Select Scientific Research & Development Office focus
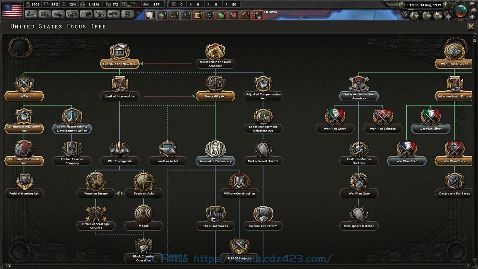The image size is (478, 269). point(72,121)
